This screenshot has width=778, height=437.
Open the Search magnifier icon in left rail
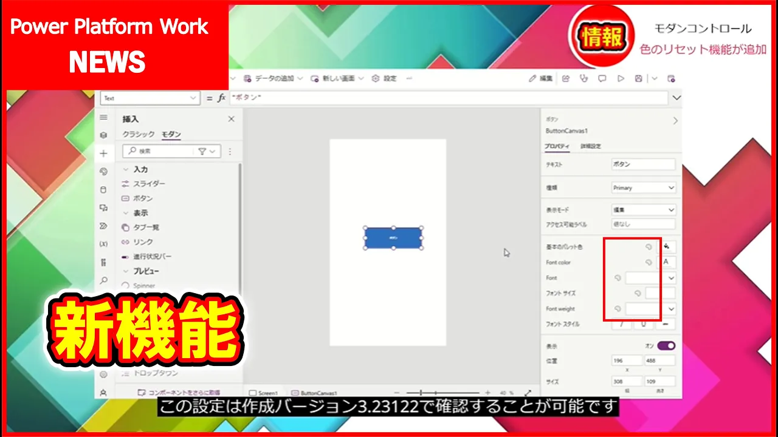pyautogui.click(x=103, y=280)
